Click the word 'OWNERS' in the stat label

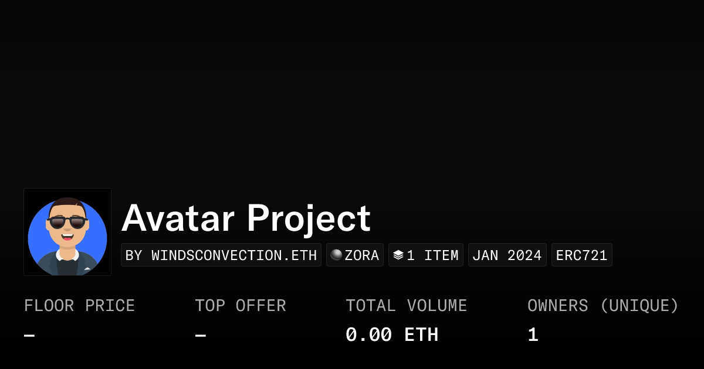(557, 306)
